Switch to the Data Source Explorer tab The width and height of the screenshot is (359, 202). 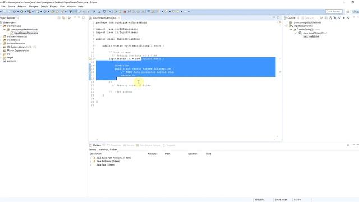point(148,145)
